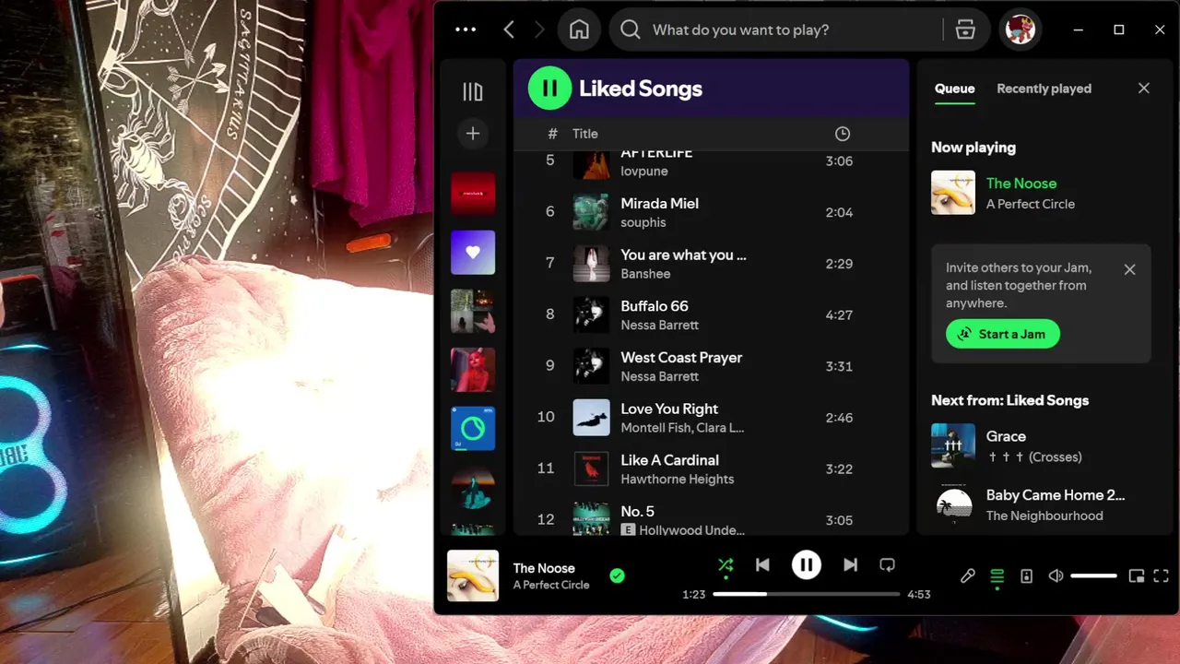Pause playback in the player bar
1180x664 pixels.
click(807, 565)
